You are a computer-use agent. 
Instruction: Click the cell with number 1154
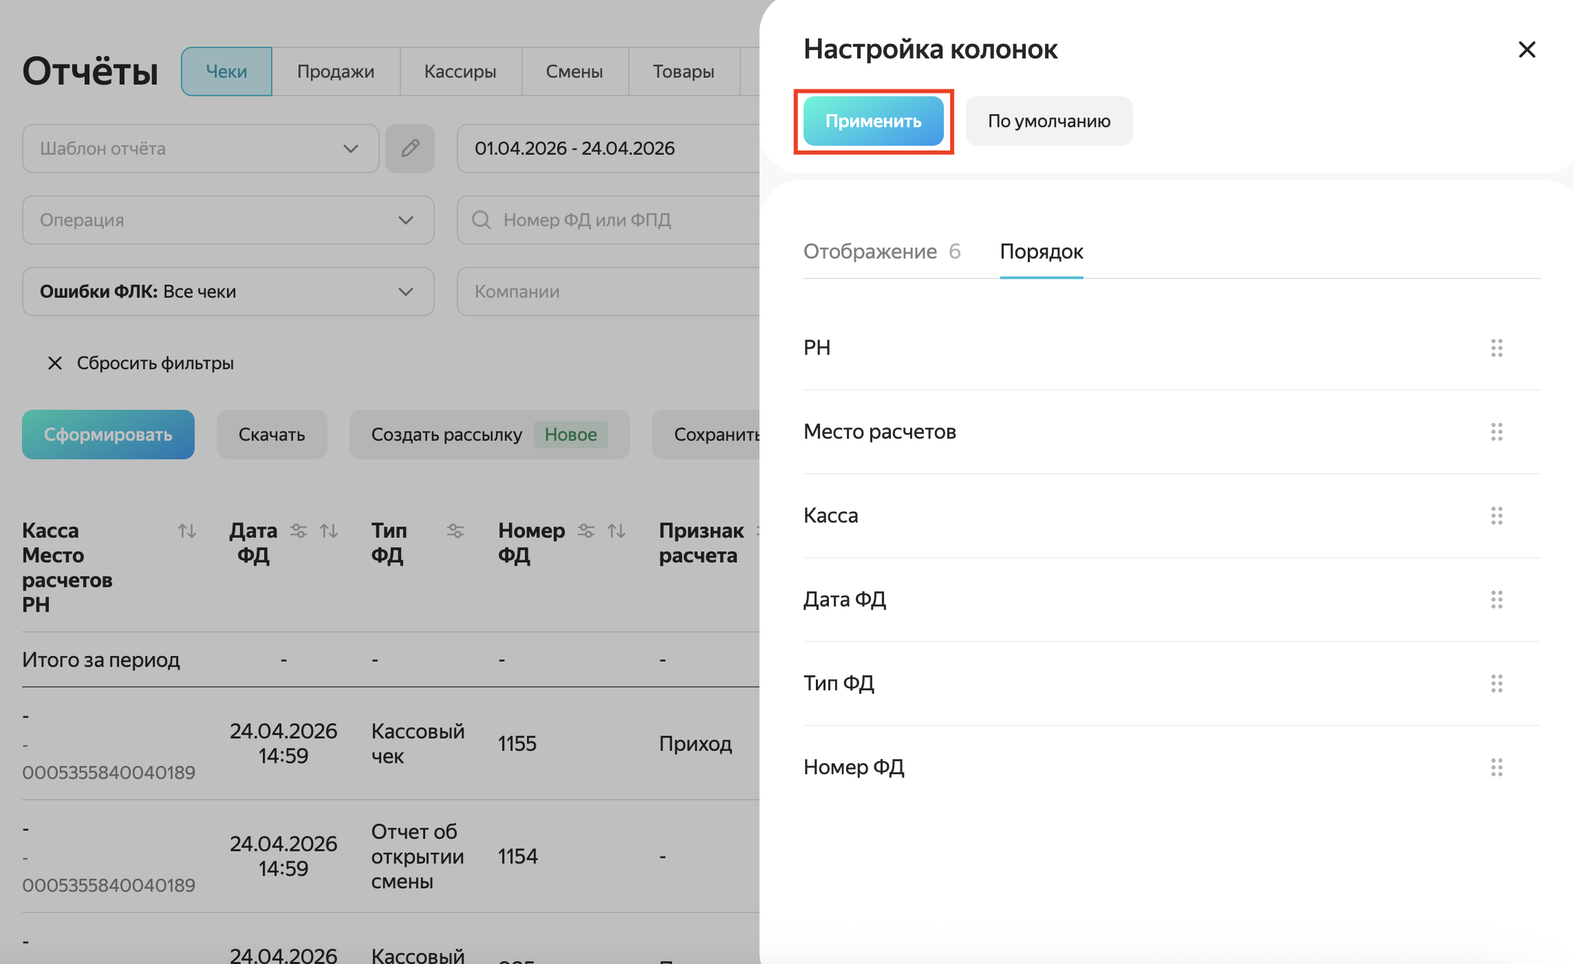point(518,857)
